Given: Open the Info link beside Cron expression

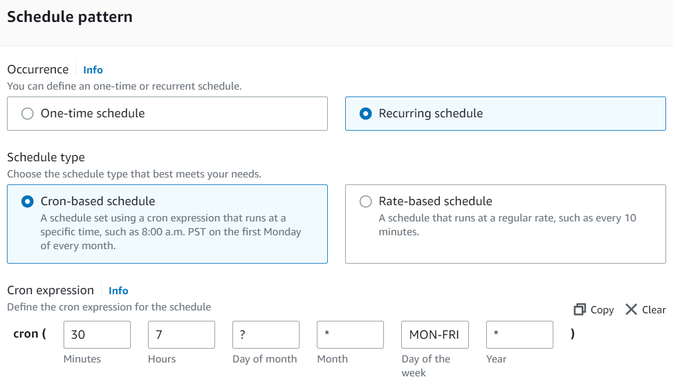Looking at the screenshot, I should tap(119, 291).
